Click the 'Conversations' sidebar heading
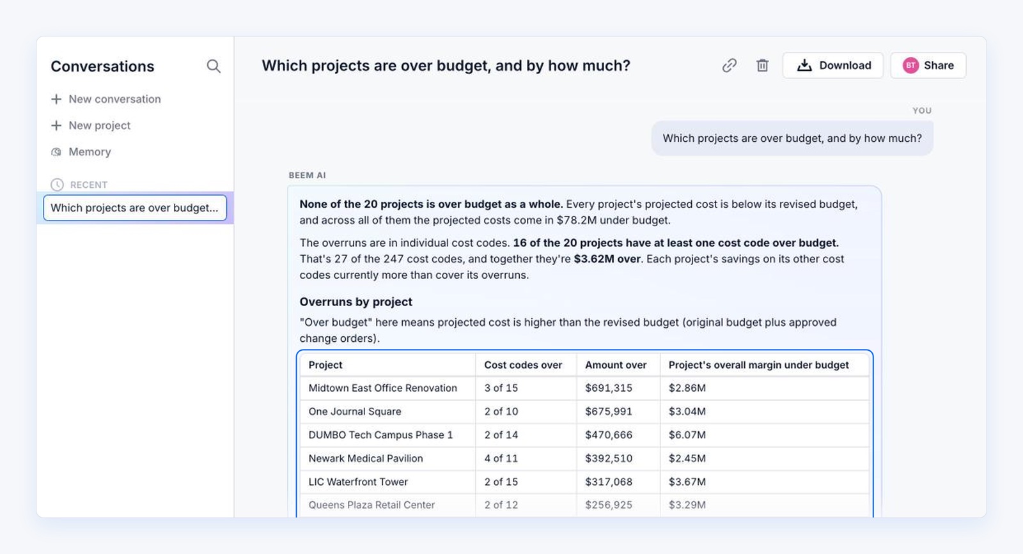This screenshot has height=554, width=1023. click(102, 66)
